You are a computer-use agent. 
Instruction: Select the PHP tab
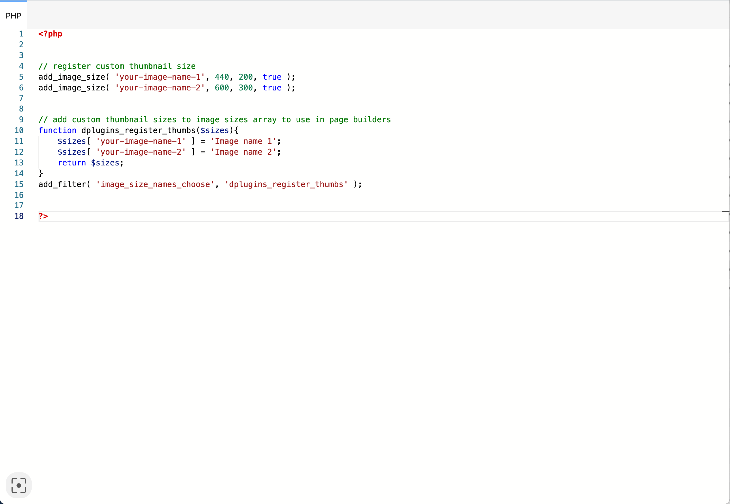(x=14, y=15)
